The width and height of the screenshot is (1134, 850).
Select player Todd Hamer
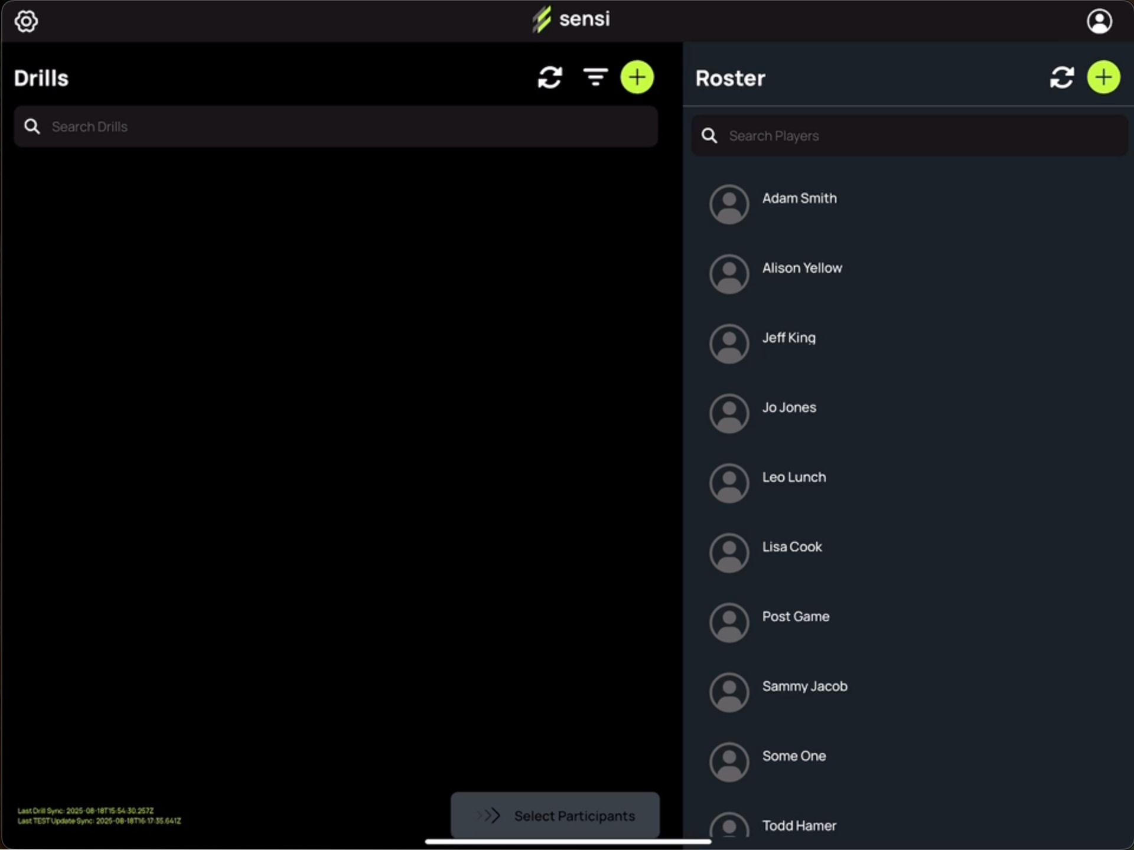pos(799,826)
